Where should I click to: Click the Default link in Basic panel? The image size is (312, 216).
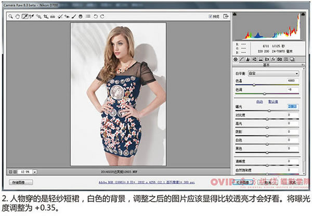click(273, 102)
